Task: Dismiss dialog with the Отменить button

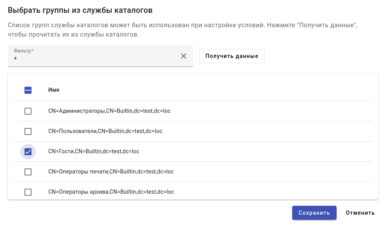Action: point(360,213)
